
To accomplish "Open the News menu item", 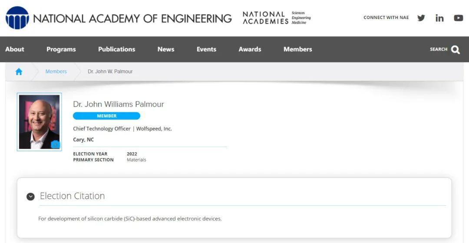I will click(x=166, y=49).
